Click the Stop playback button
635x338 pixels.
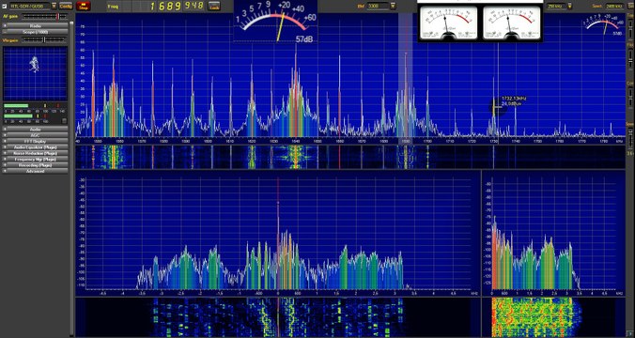(83, 6)
